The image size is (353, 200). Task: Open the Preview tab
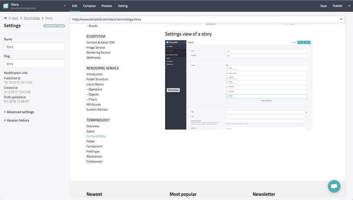(x=107, y=6)
